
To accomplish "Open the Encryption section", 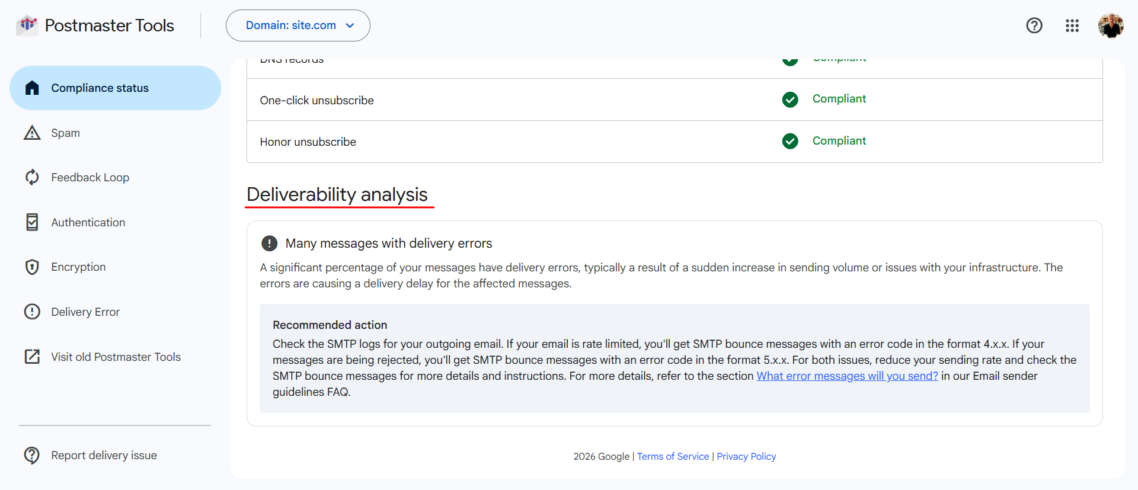I will tap(78, 267).
